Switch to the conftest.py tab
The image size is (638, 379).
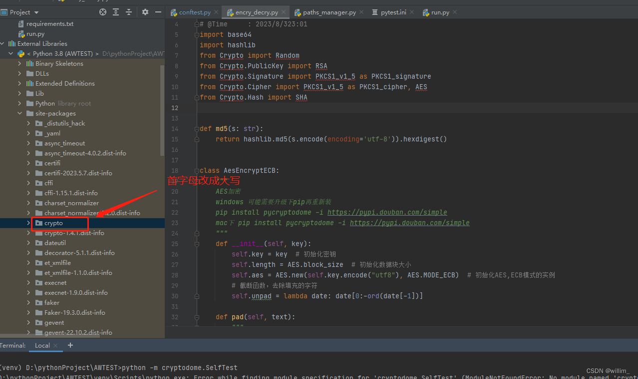tap(194, 11)
